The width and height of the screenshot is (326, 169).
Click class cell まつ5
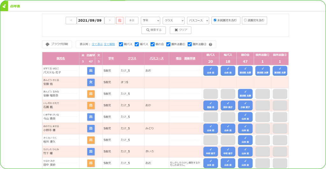coord(124,82)
